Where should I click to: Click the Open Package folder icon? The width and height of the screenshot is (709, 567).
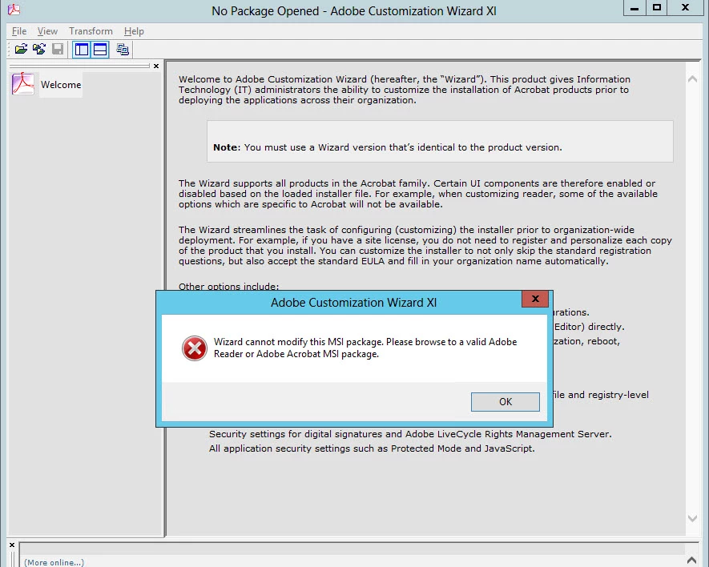point(21,49)
